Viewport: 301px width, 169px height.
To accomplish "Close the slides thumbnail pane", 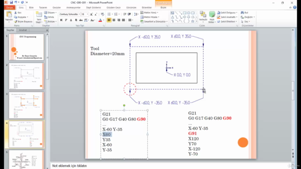I will pyautogui.click(x=47, y=30).
